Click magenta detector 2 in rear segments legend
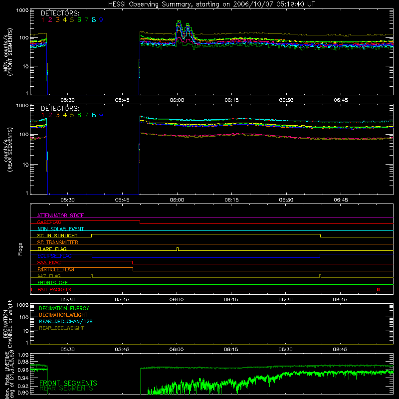This screenshot has width=399, height=399. coord(50,115)
